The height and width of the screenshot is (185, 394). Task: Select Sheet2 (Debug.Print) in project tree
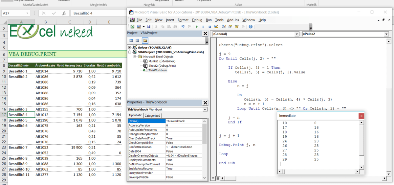click(162, 66)
